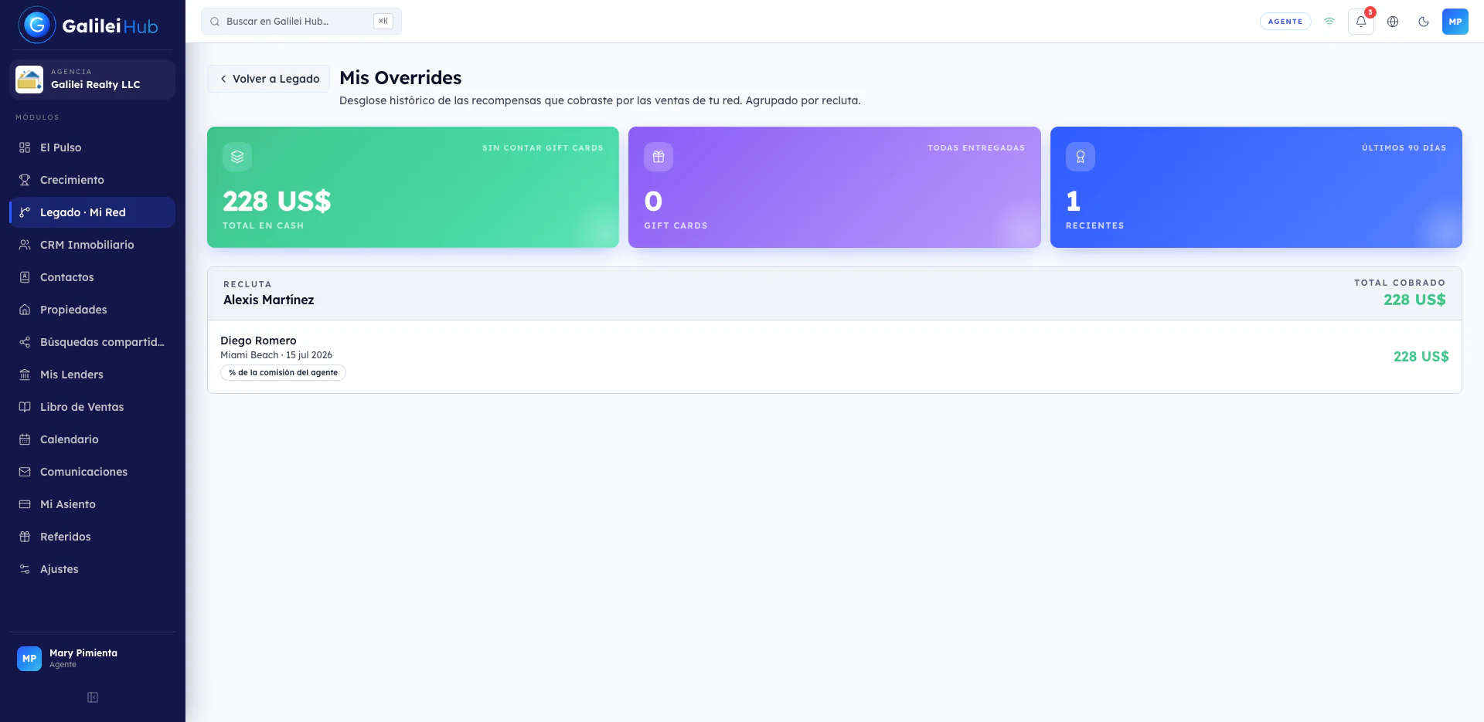Go to Comunicaciones section
Screen dimensions: 1484x722
point(92,472)
